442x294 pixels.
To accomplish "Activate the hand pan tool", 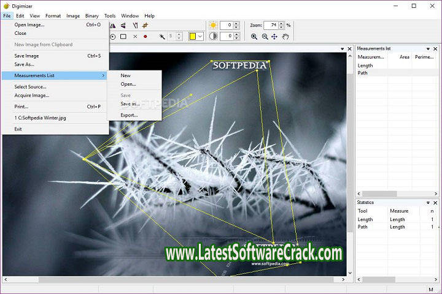I will pos(285,37).
